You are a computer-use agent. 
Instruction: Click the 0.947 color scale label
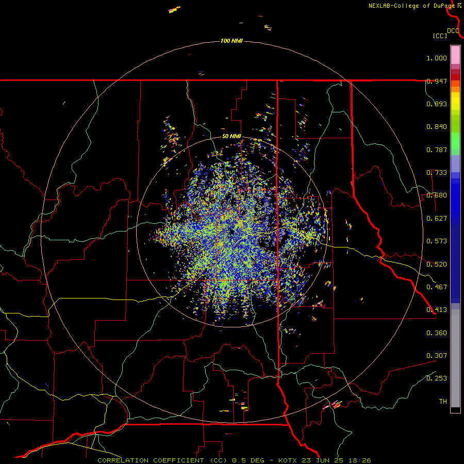point(437,81)
